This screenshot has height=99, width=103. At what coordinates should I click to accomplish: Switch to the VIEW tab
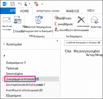pos(91,11)
